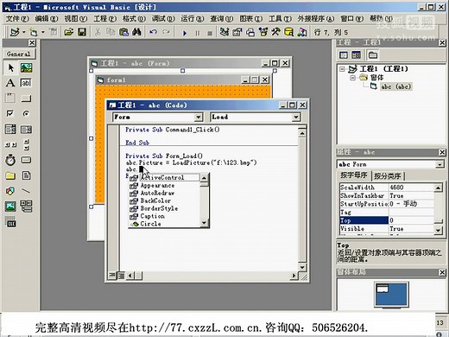This screenshot has height=337, width=449.
Task: Click the Break pause button
Action: 198,33
